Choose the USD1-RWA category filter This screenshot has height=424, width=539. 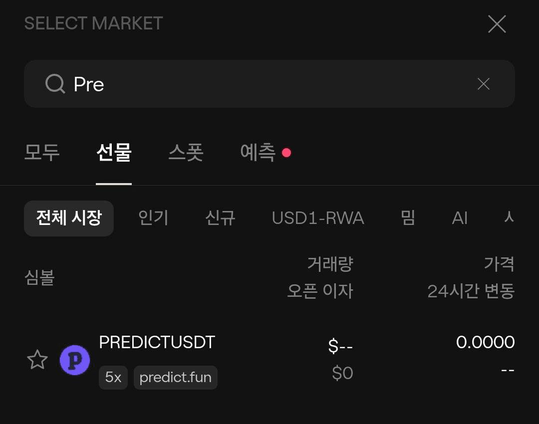[x=317, y=218]
